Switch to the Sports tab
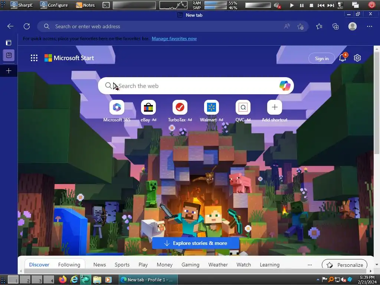Screen dimensions: 380x285 (122, 265)
